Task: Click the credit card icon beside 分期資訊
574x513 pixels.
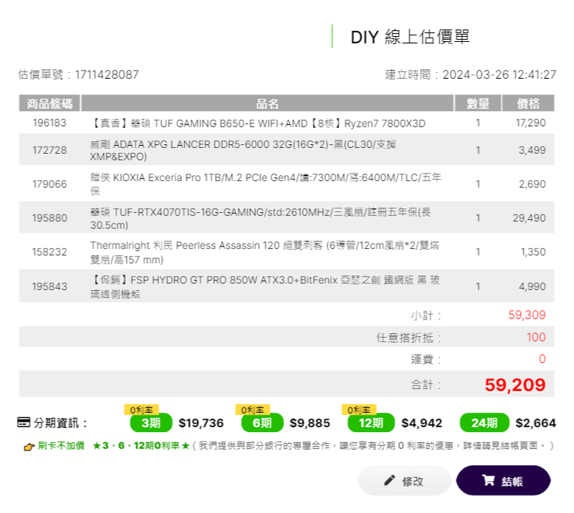Action: pos(24,422)
